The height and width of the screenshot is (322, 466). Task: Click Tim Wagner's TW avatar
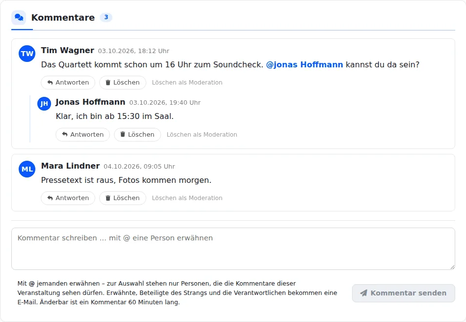click(27, 54)
